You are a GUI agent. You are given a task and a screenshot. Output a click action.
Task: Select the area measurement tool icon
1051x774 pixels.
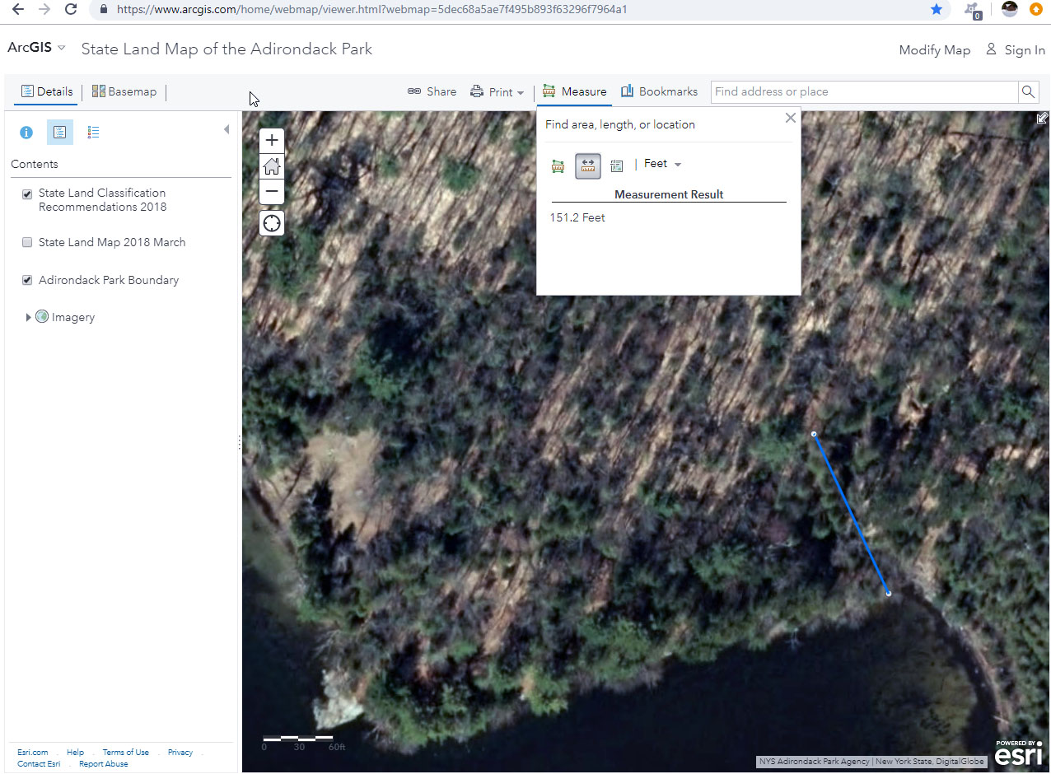click(x=558, y=166)
